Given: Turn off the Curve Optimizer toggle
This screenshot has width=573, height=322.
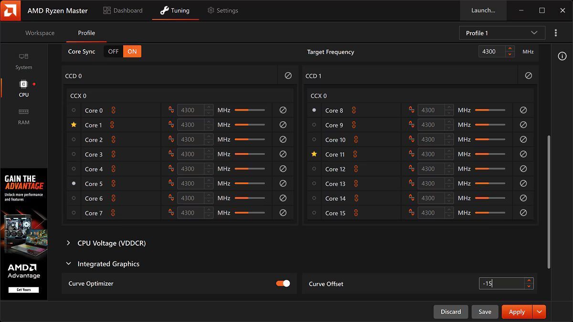Looking at the screenshot, I should (283, 283).
